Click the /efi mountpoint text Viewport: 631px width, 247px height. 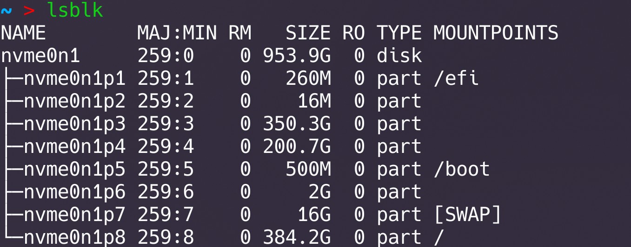[456, 79]
